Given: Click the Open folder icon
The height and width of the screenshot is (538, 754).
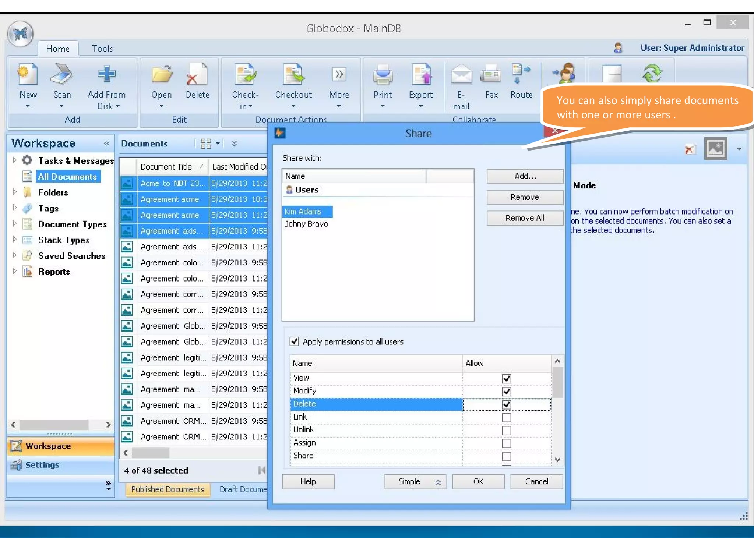Looking at the screenshot, I should click(162, 74).
